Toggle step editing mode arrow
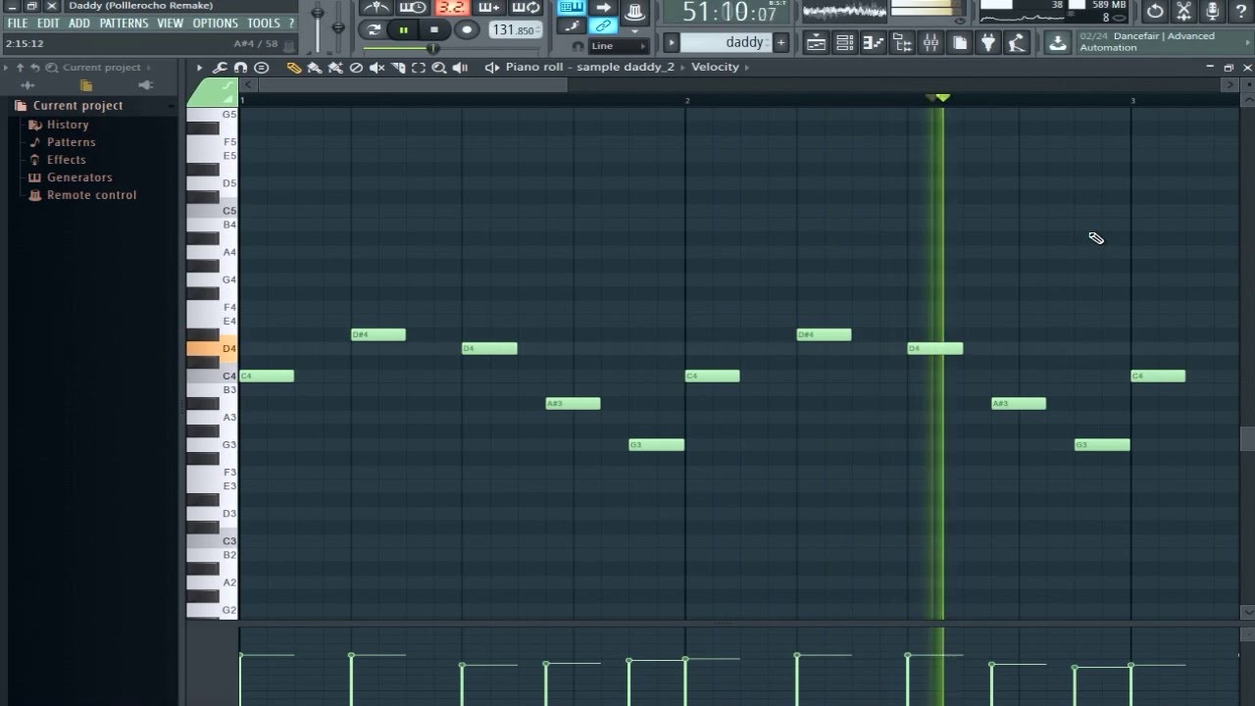 tap(603, 8)
